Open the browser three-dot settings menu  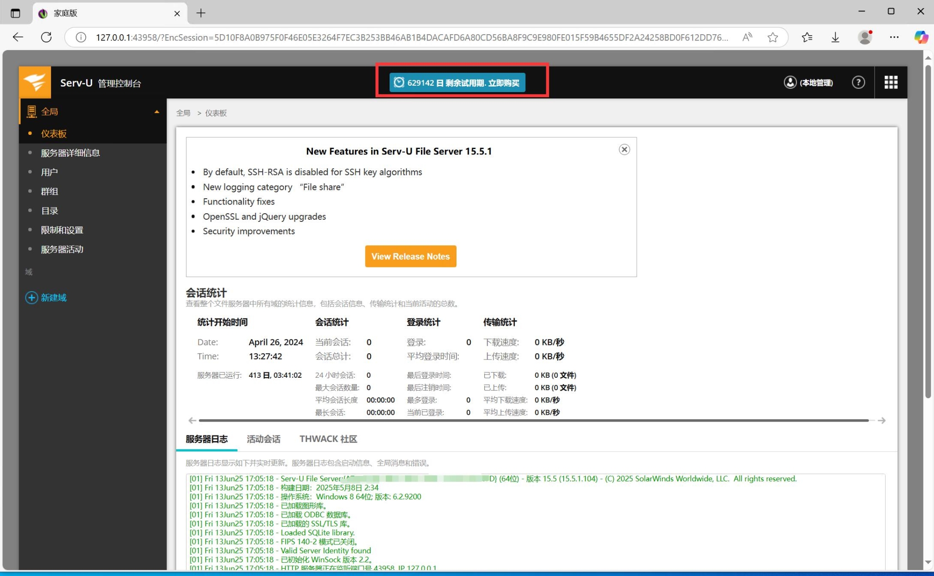894,37
